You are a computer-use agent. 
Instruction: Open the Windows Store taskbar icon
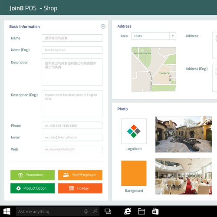(x=155, y=211)
